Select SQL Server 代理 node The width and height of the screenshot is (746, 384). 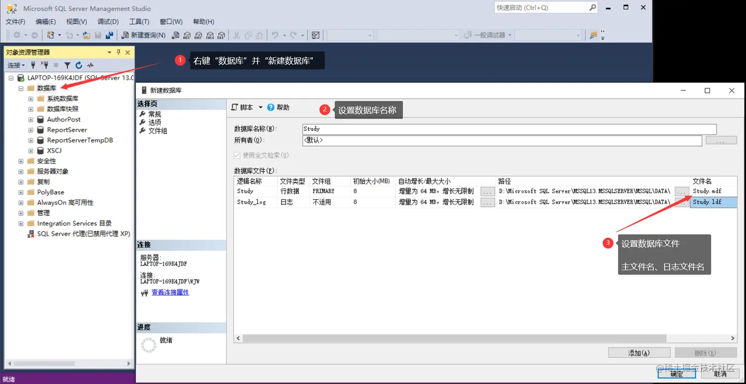83,233
